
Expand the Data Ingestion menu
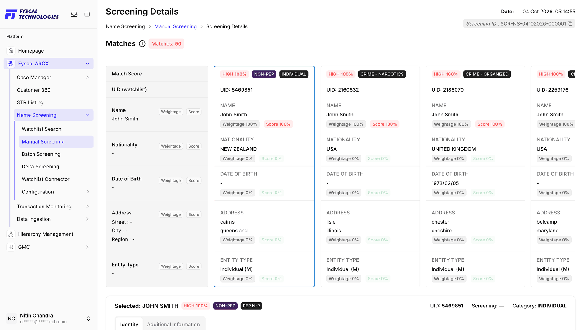pos(88,219)
